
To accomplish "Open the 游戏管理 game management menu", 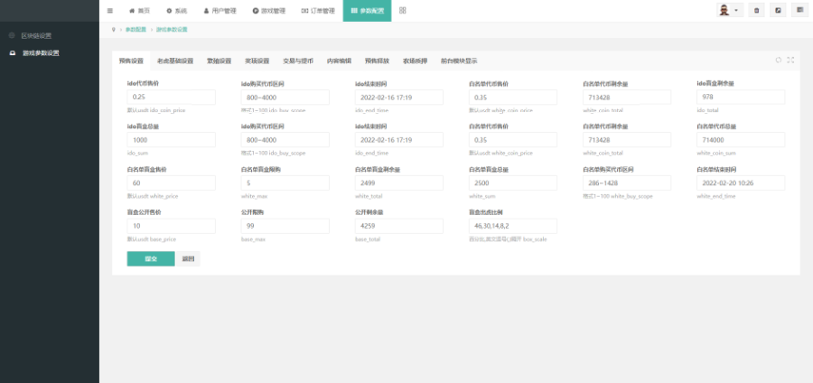I will click(x=269, y=11).
